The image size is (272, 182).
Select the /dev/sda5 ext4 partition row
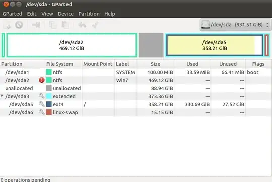pos(136,104)
